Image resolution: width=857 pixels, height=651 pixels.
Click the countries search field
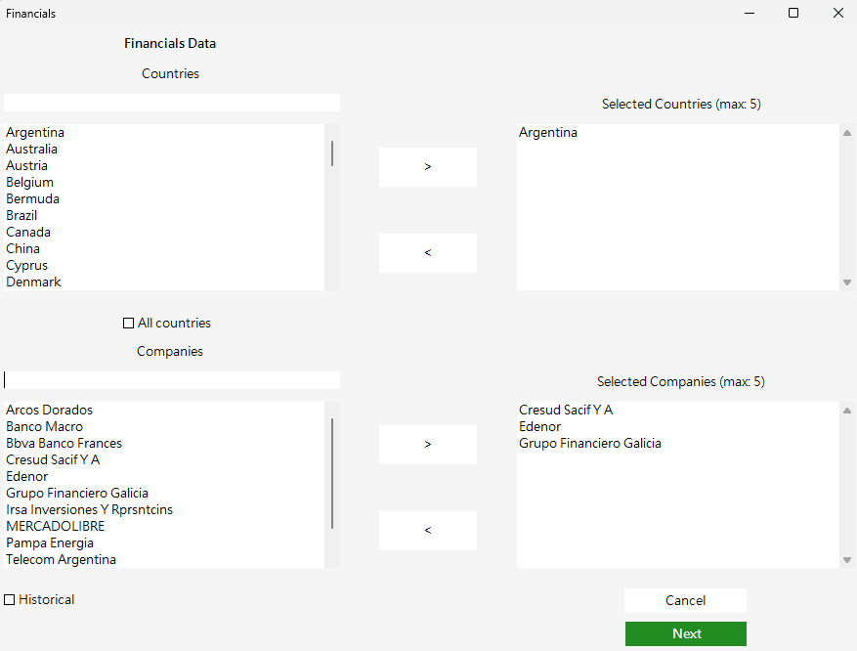[171, 102]
